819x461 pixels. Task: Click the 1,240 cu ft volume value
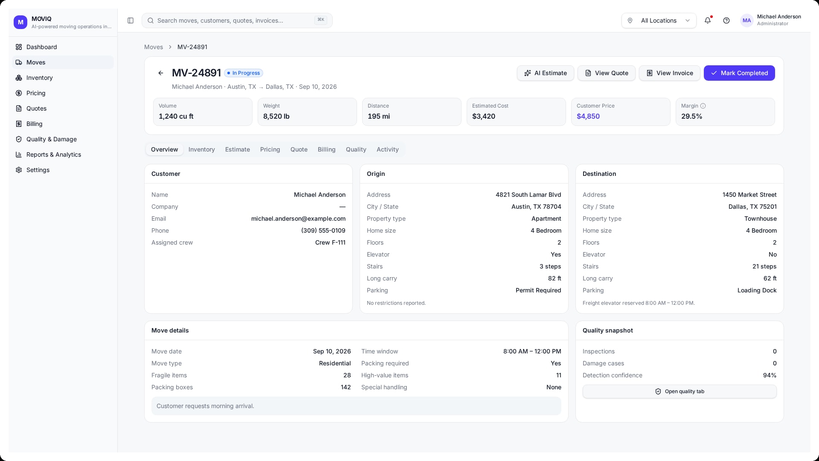click(x=176, y=116)
